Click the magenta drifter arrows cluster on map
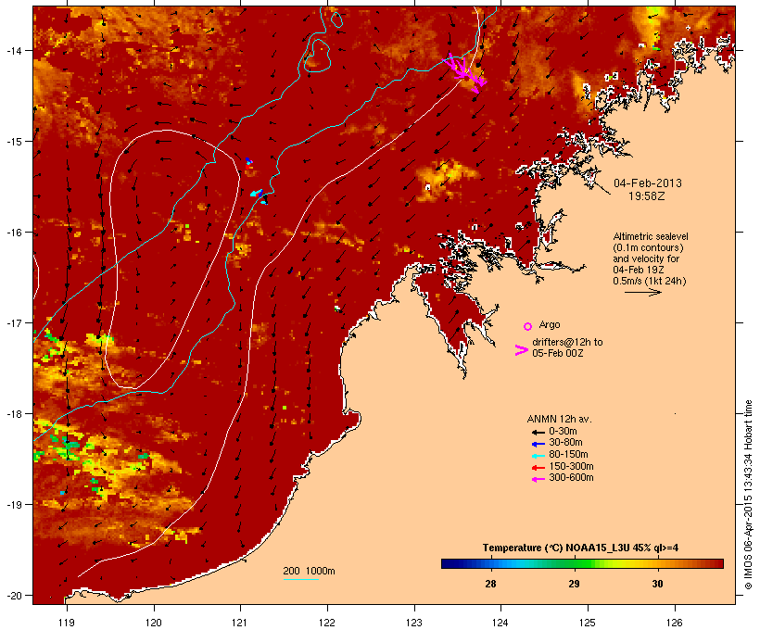The image size is (760, 630). (464, 72)
